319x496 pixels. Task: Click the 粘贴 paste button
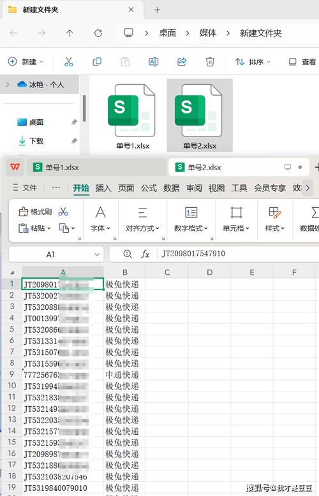34,228
